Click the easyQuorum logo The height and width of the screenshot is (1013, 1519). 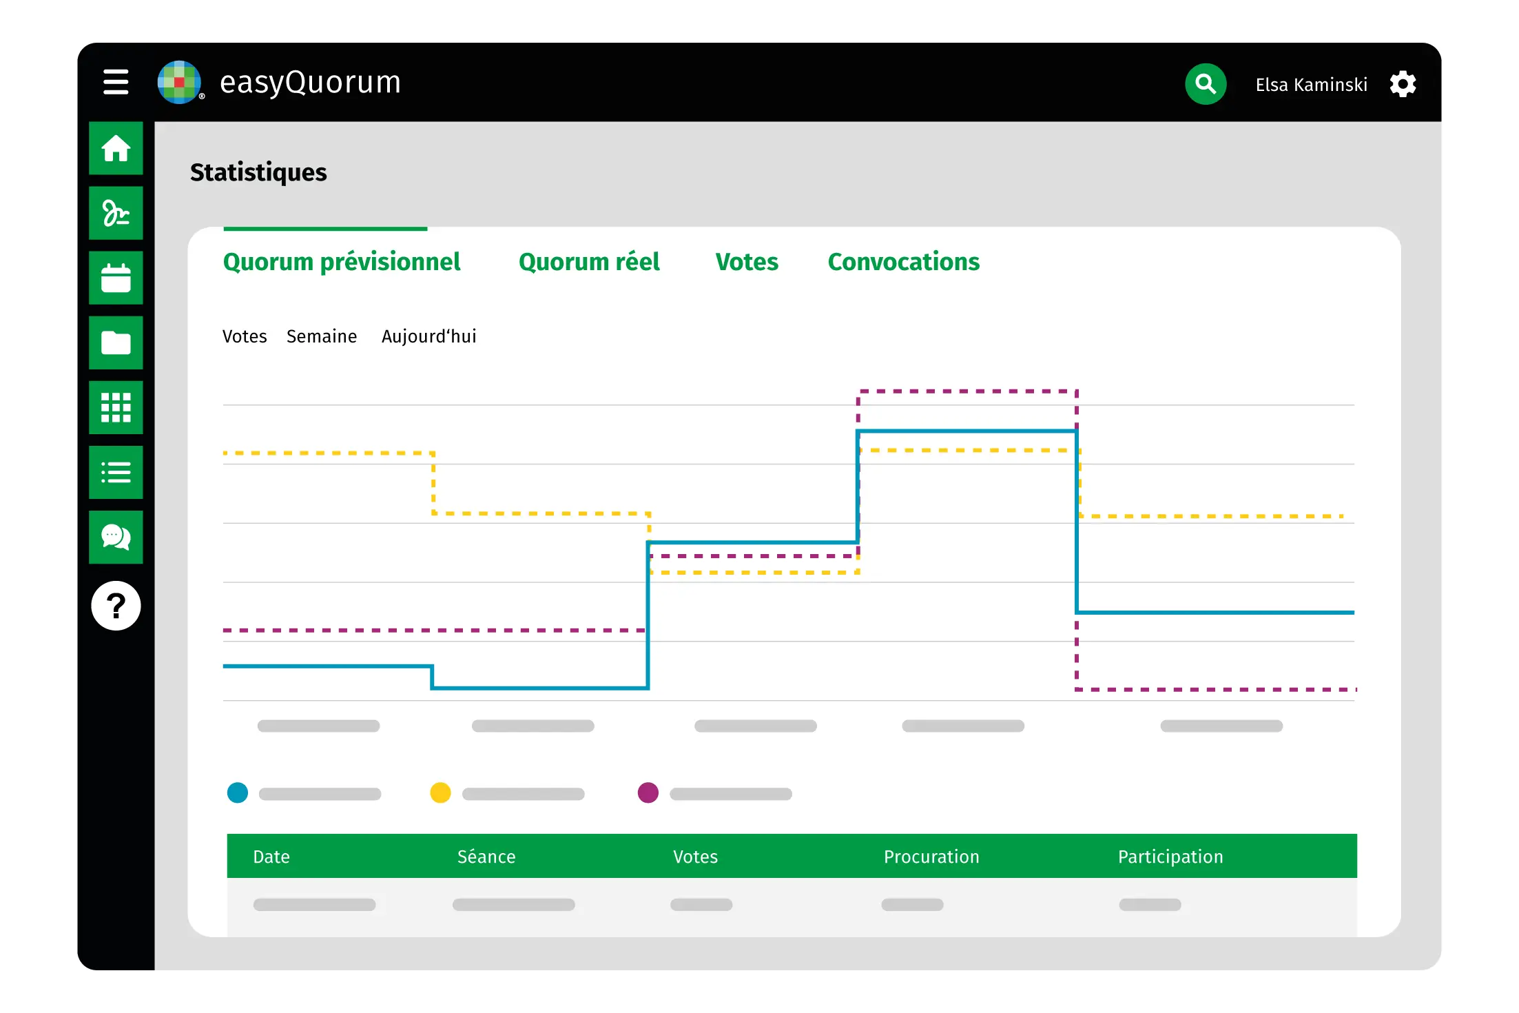[x=180, y=82]
